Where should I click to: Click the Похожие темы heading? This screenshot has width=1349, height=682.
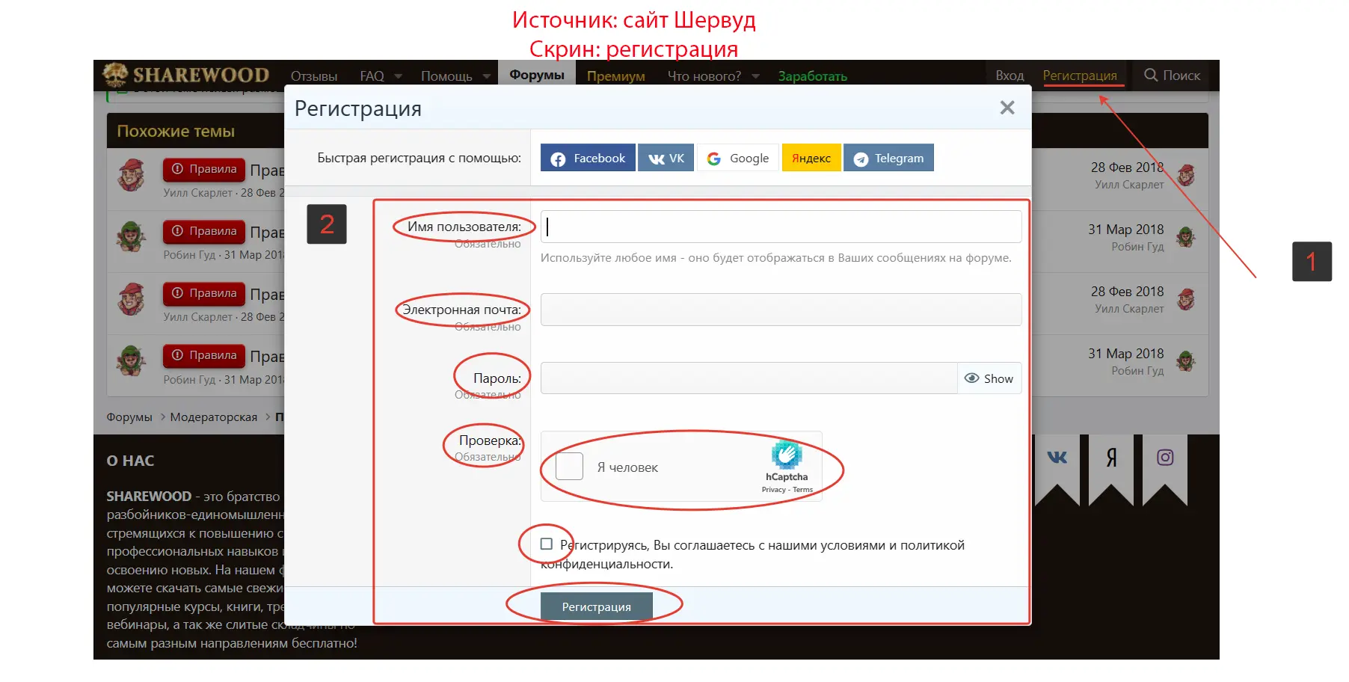[x=176, y=131]
